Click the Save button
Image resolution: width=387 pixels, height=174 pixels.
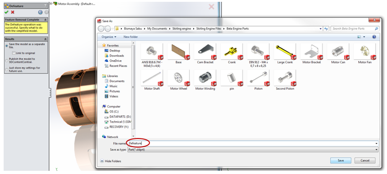tap(341, 160)
